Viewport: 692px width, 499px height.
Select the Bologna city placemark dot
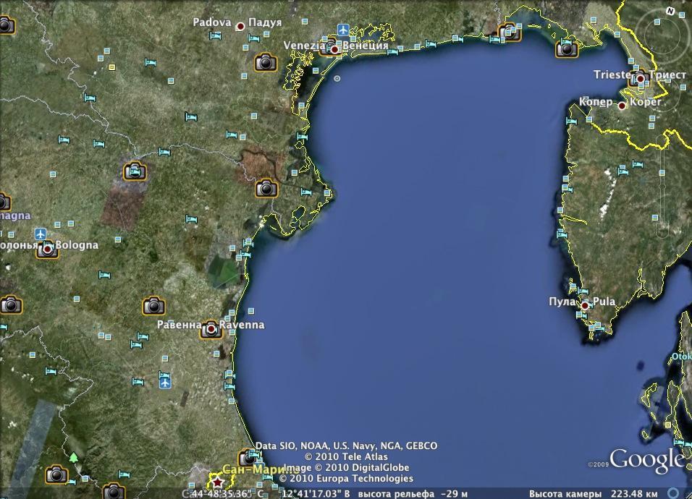pos(48,249)
